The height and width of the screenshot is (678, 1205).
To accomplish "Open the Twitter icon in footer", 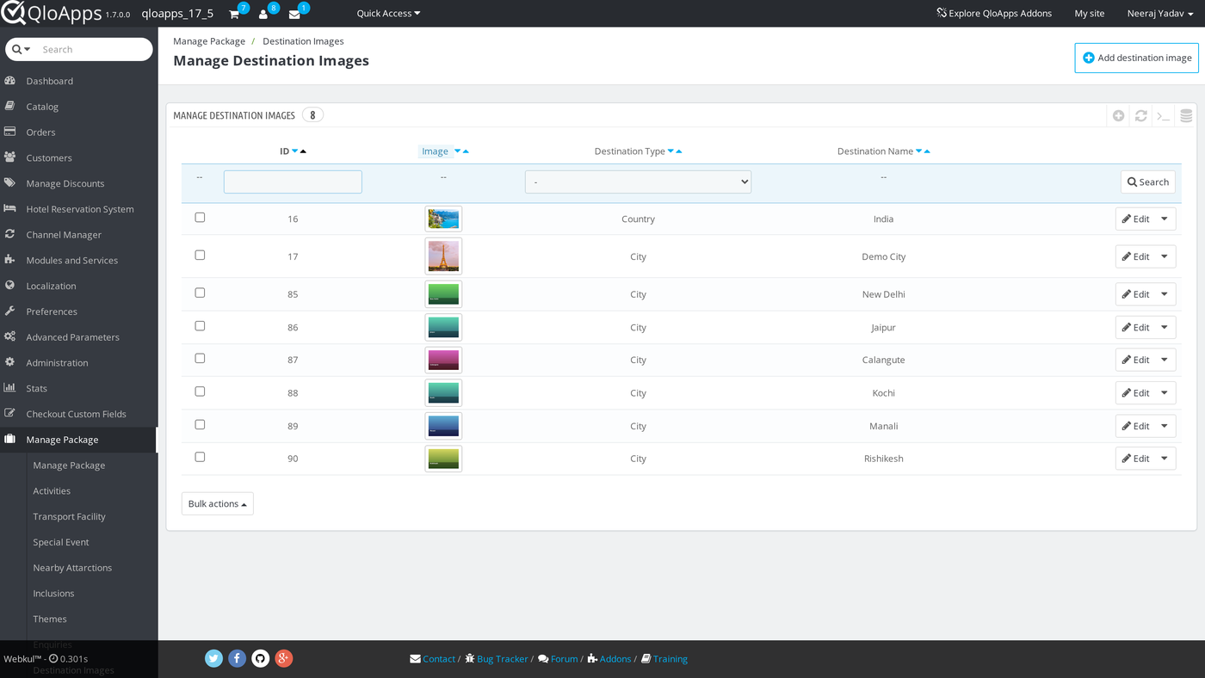I will (214, 658).
